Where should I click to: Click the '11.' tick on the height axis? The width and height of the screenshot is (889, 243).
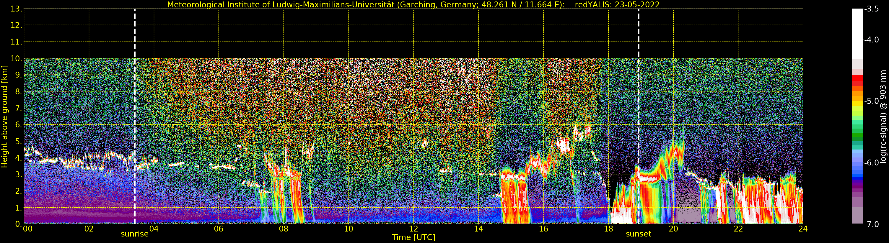[16, 42]
